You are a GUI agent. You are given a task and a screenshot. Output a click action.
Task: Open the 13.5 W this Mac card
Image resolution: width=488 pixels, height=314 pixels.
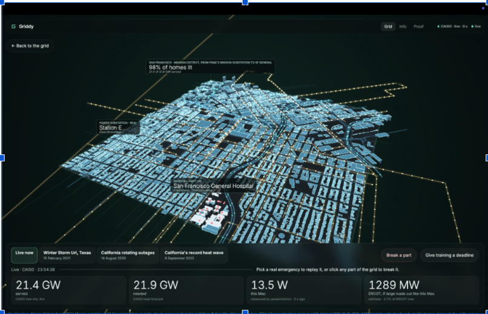point(303,290)
